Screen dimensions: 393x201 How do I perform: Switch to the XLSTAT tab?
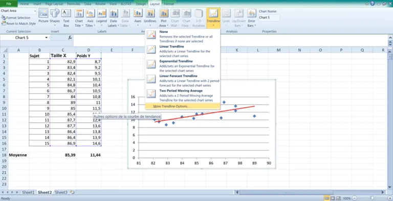pyautogui.click(x=126, y=4)
